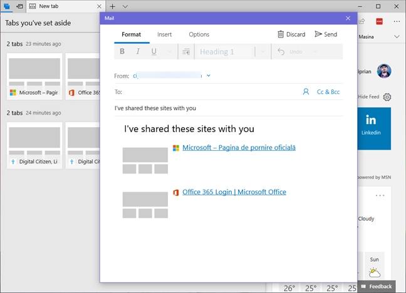The height and width of the screenshot is (293, 406).
Task: Restore first Digital Citizen set-aside tab
Action: tap(34, 145)
